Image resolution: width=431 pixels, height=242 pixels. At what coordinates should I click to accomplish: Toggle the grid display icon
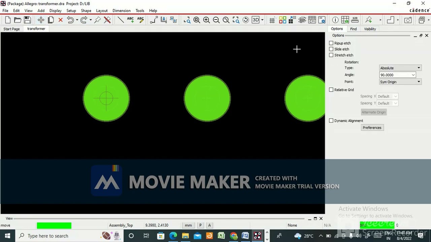pyautogui.click(x=272, y=20)
